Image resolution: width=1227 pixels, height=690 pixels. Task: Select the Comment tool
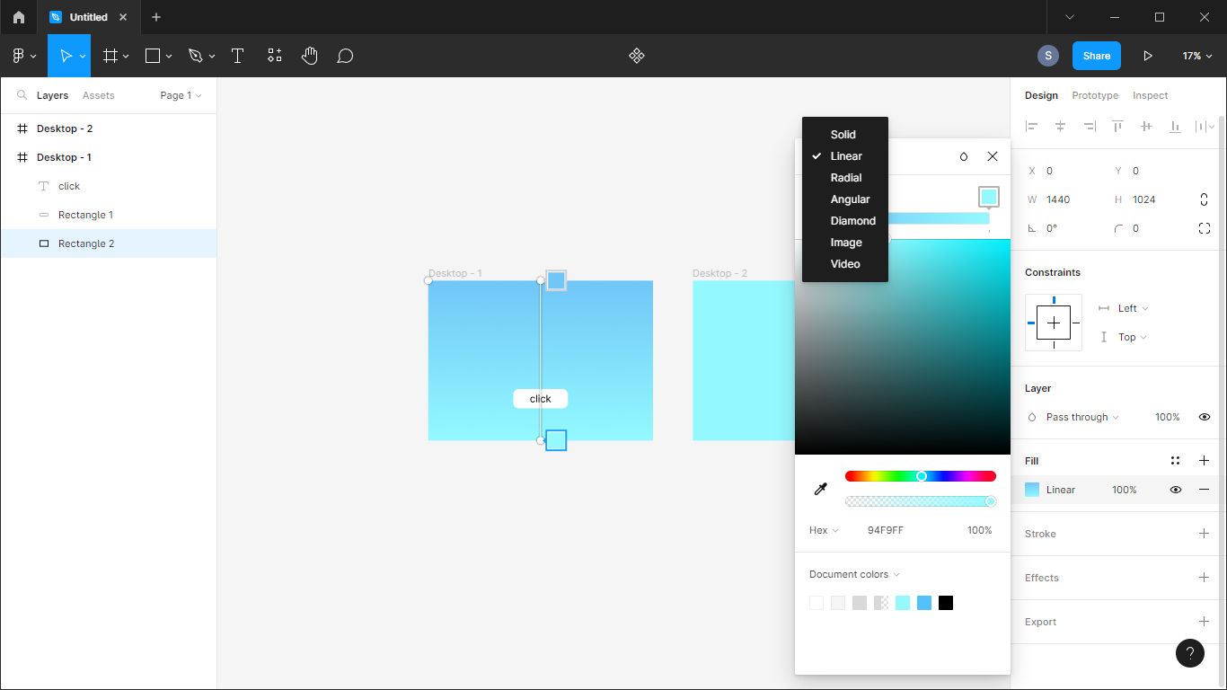point(345,56)
